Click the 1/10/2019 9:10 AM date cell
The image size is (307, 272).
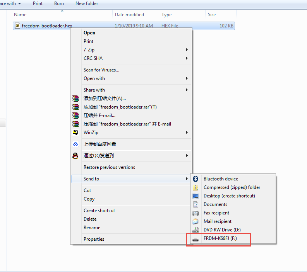(134, 26)
